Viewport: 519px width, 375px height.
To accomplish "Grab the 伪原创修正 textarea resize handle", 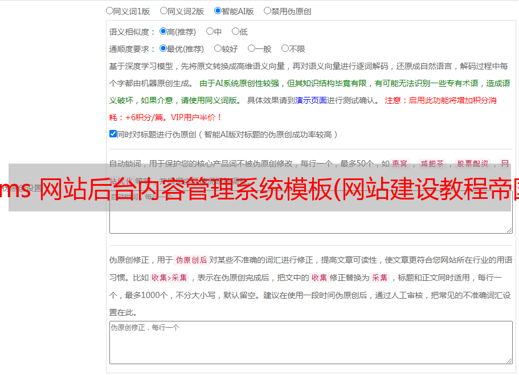I will tap(509, 361).
